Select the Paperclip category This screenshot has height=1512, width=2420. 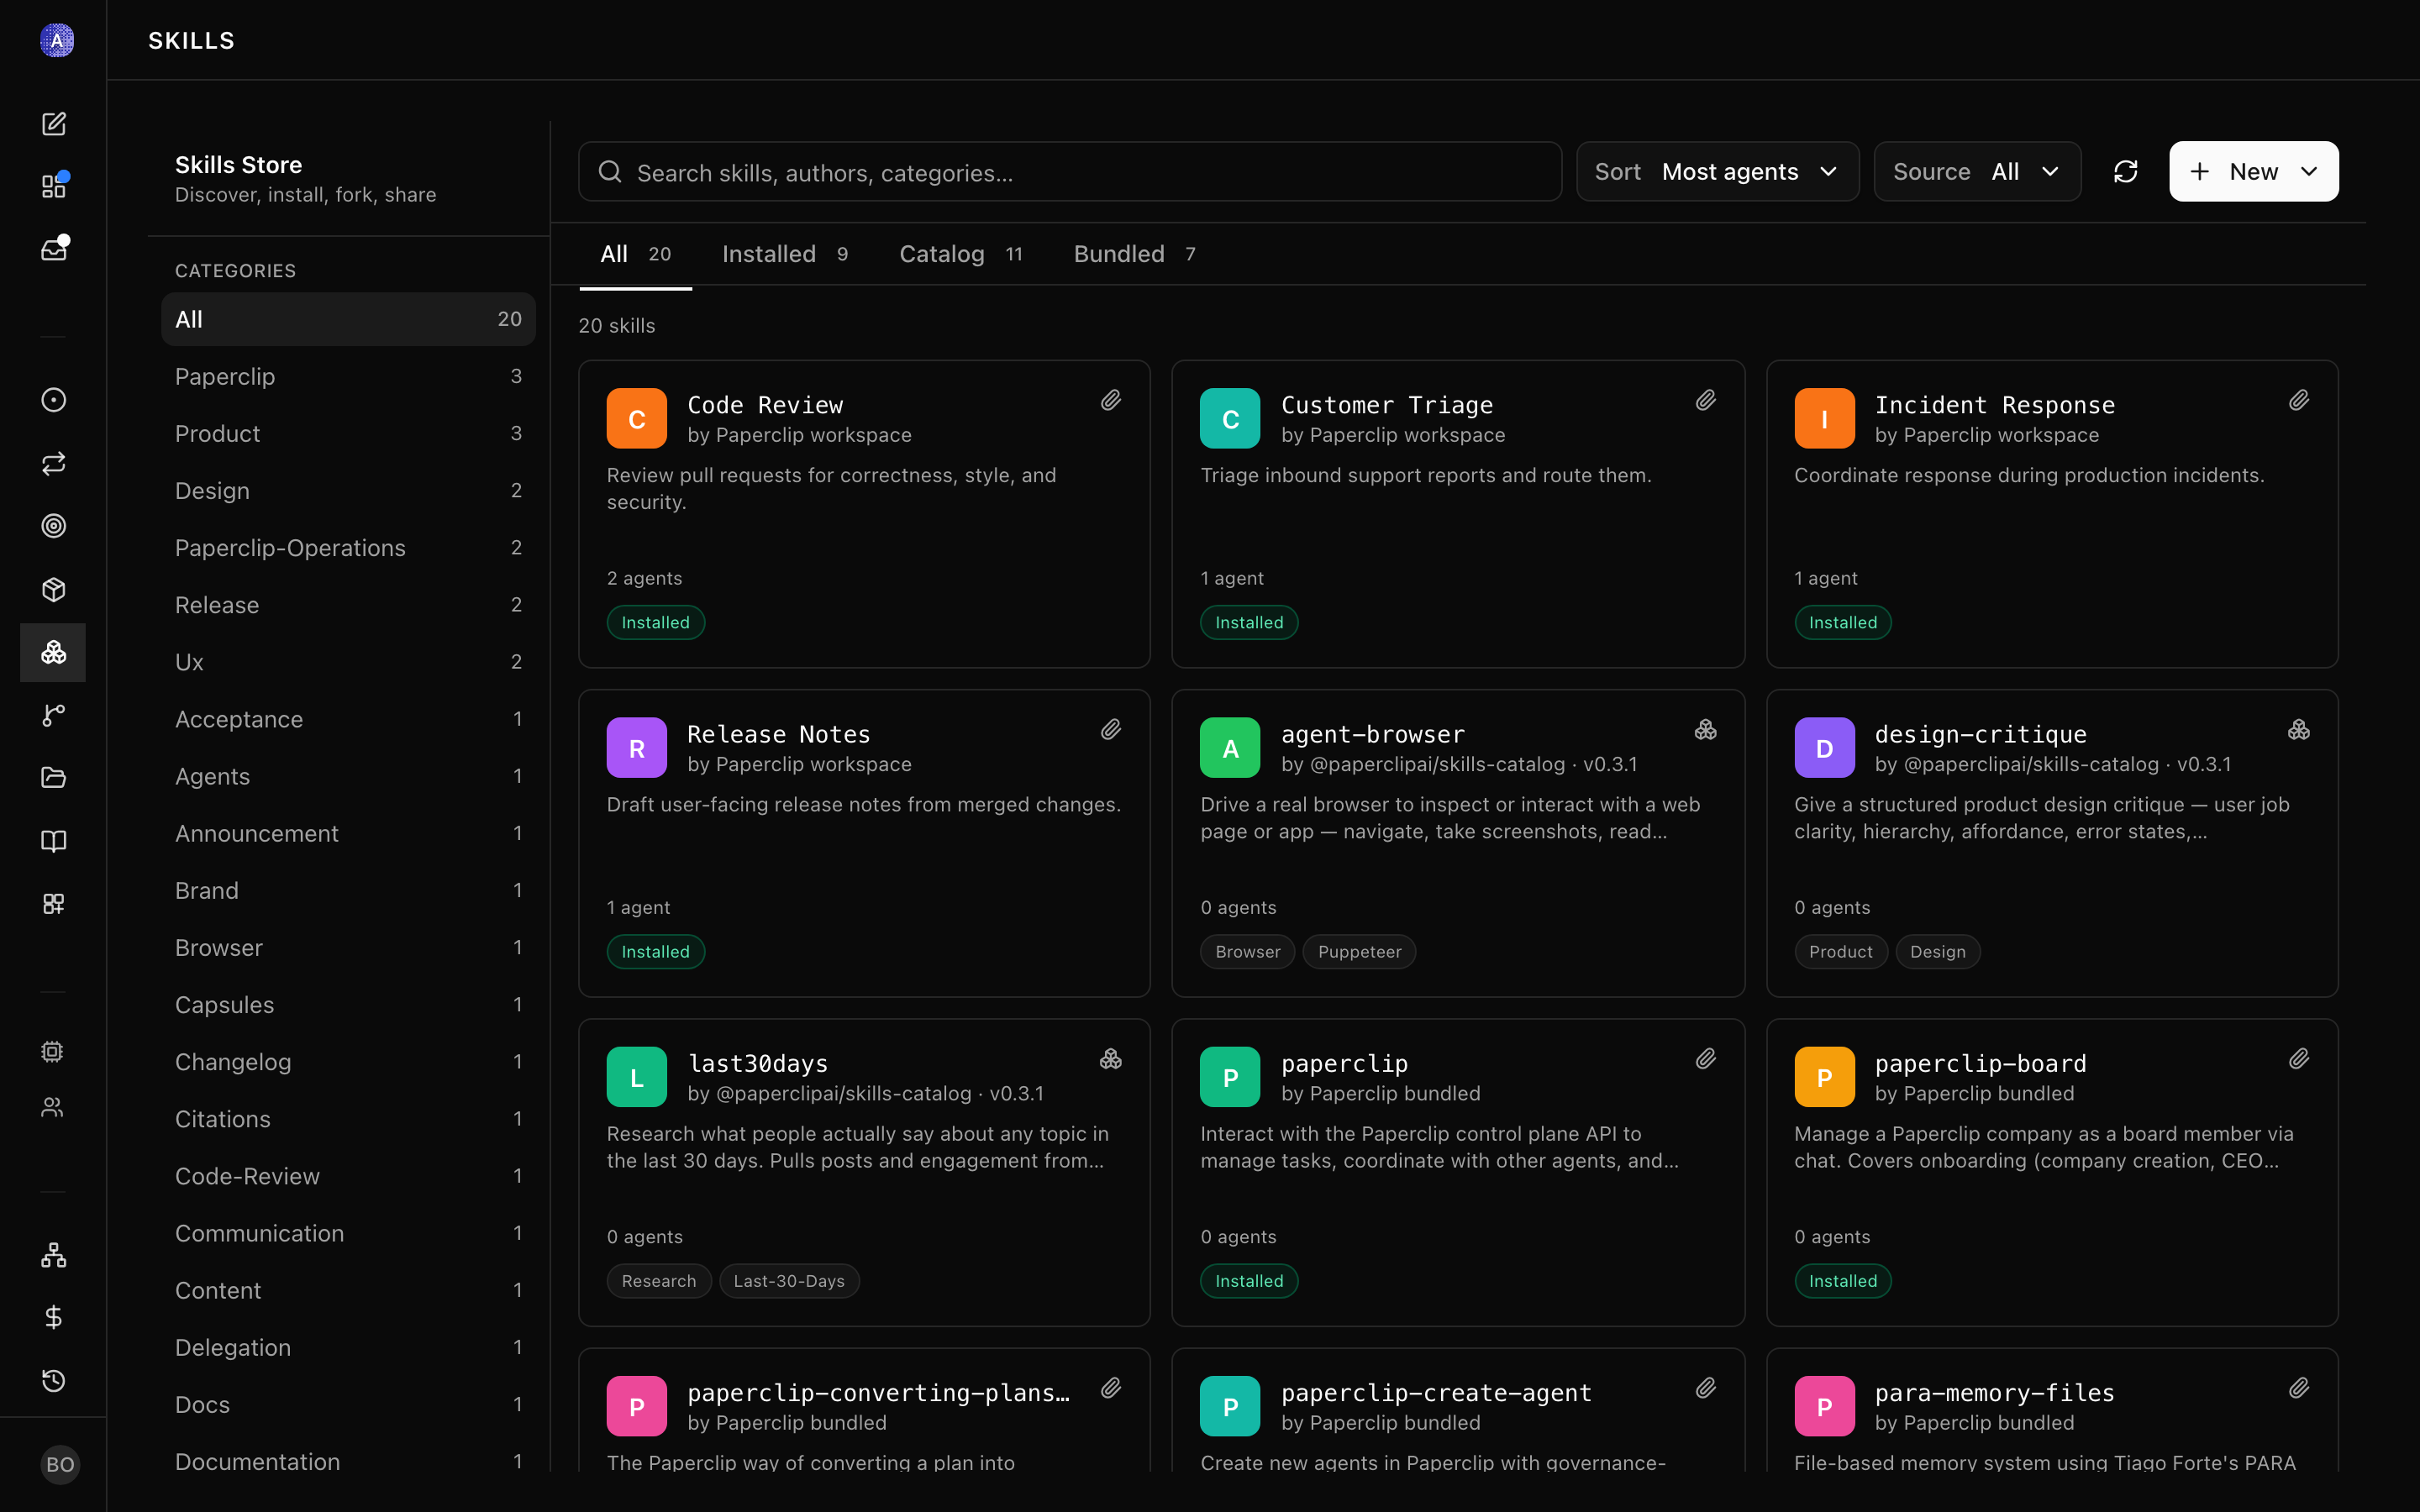(348, 376)
